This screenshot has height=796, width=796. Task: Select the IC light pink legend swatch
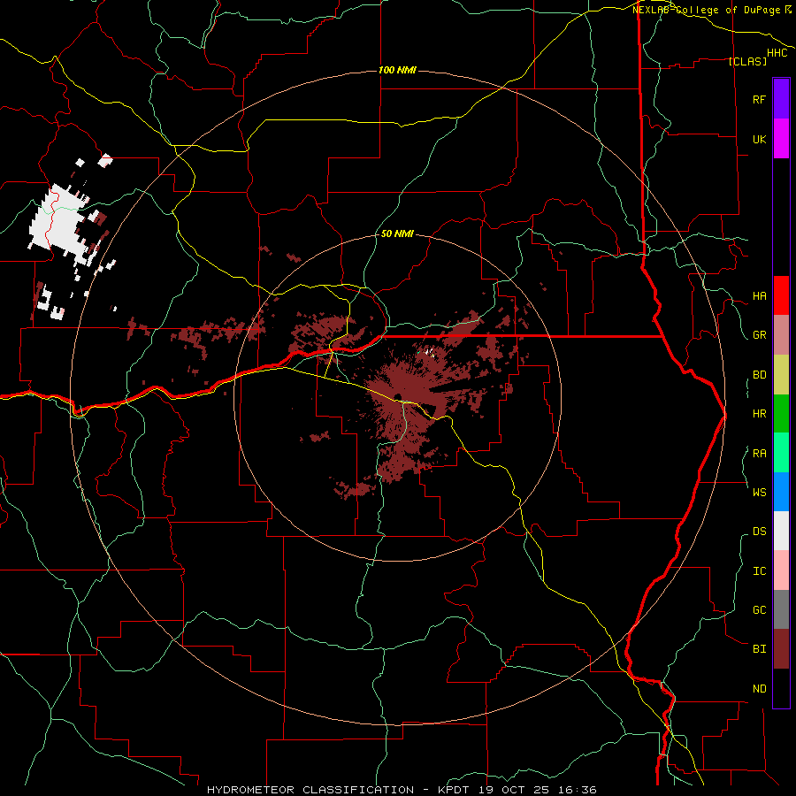click(x=781, y=570)
